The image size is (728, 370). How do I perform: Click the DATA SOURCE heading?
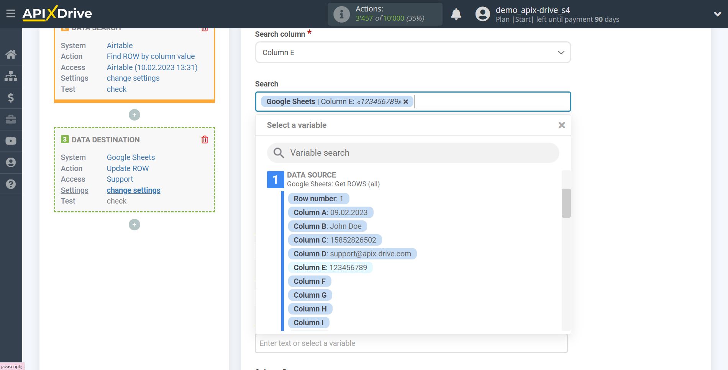pos(311,175)
